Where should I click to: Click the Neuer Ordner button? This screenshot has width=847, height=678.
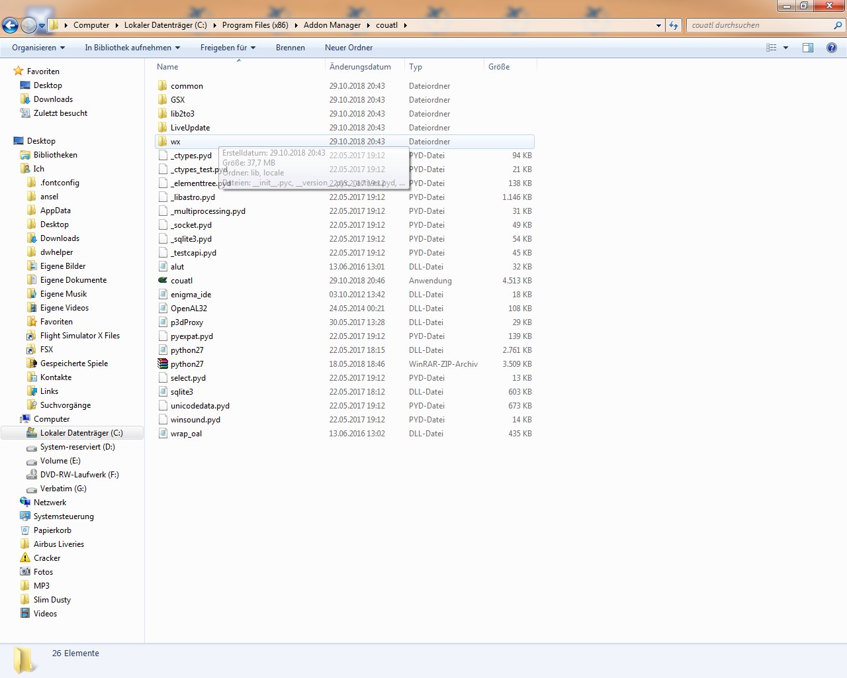(x=349, y=48)
